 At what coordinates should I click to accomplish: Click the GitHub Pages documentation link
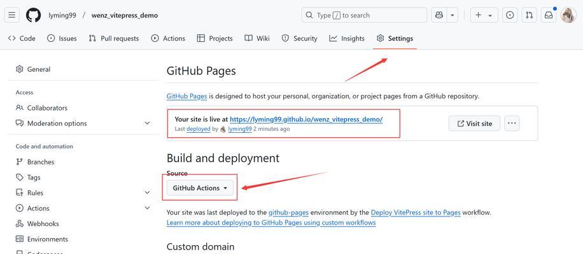[186, 96]
